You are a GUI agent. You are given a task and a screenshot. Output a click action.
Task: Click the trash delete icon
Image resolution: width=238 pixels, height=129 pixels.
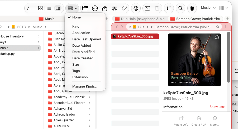[x=192, y=8]
